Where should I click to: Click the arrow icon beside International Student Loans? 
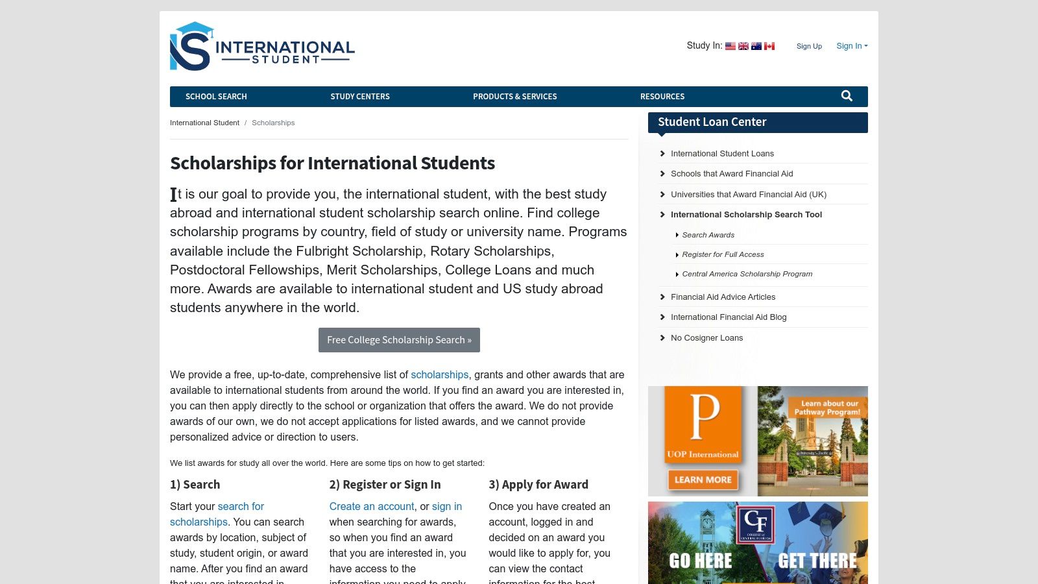click(x=662, y=154)
